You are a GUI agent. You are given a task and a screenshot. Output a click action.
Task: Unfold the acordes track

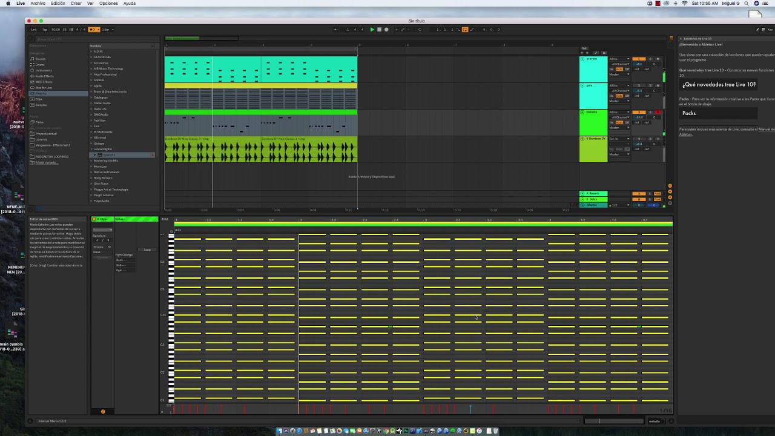582,59
